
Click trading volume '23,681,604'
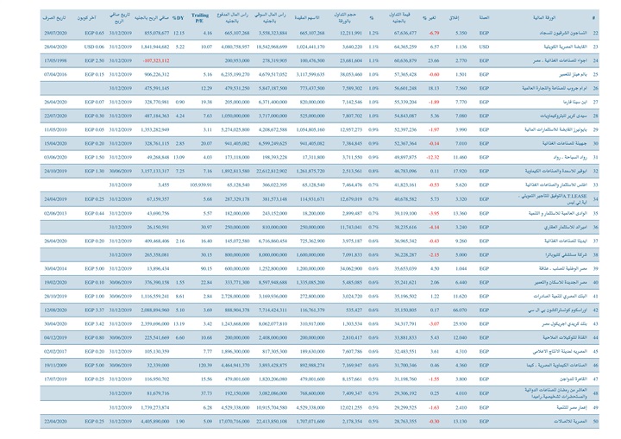[351, 60]
